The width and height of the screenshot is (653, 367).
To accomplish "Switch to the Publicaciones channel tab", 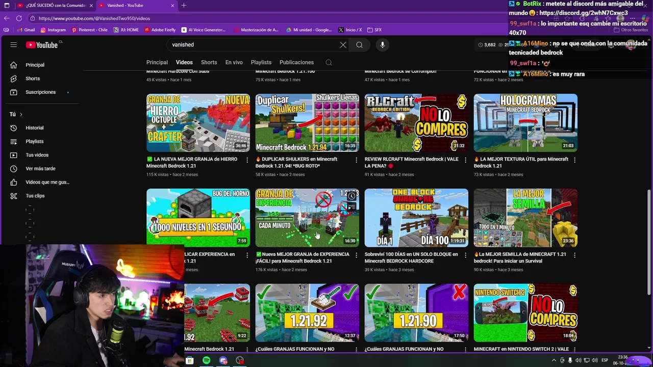I will (x=296, y=63).
